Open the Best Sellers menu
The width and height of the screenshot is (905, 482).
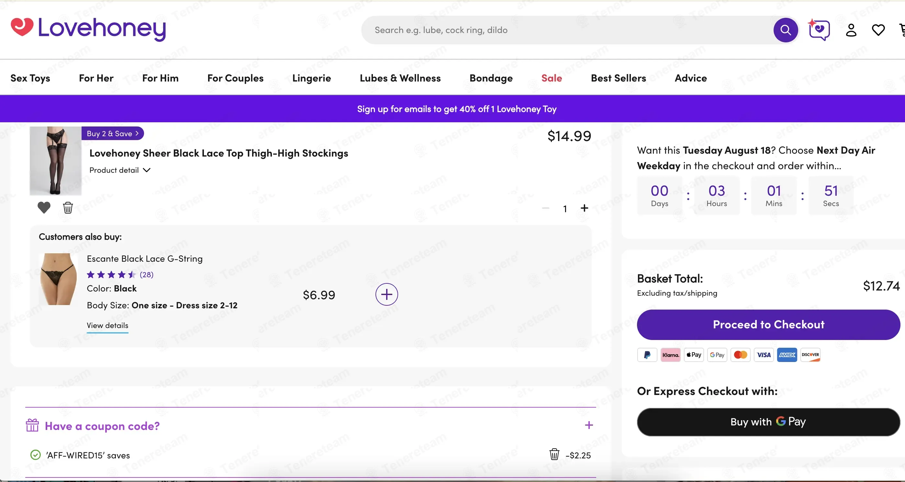click(x=618, y=78)
